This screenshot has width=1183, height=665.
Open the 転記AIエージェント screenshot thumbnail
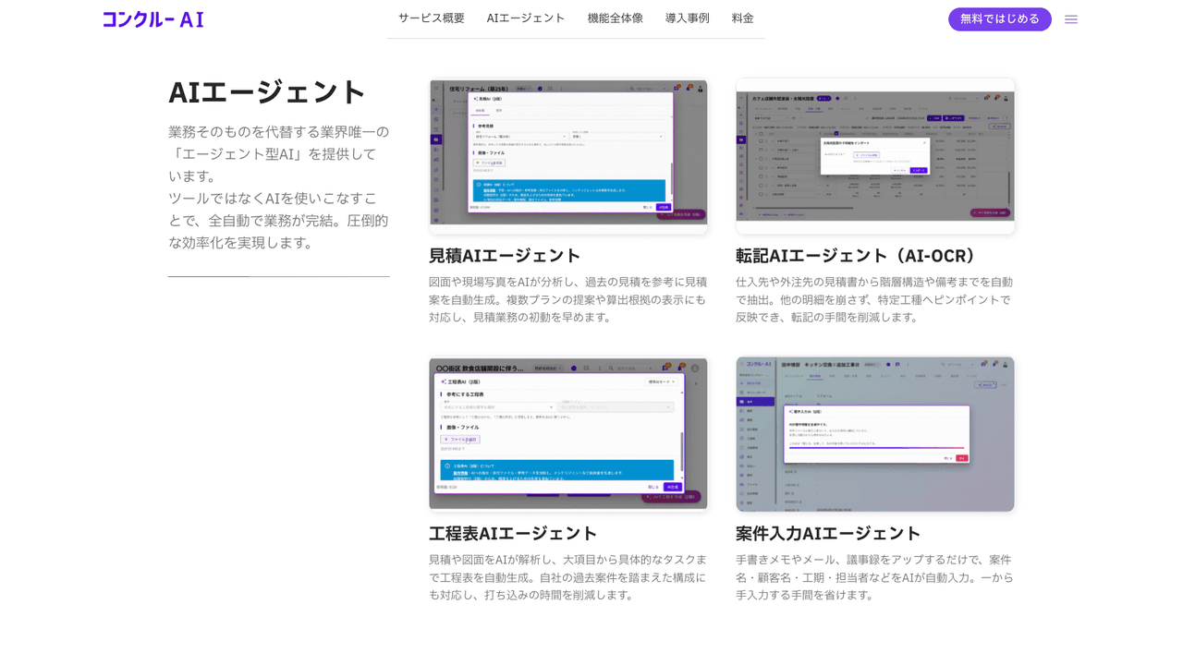click(875, 155)
